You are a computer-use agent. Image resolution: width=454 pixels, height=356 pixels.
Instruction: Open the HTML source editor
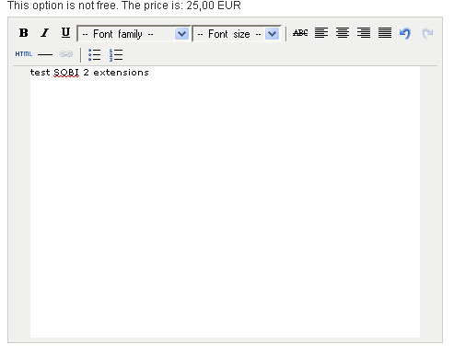click(24, 54)
